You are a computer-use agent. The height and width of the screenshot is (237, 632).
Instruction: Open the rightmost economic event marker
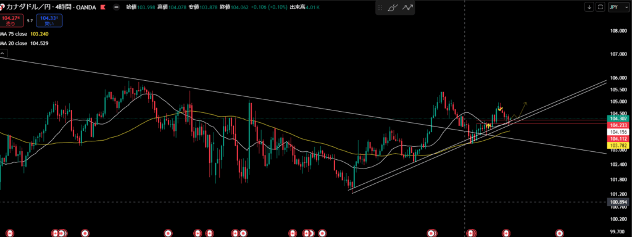559,233
